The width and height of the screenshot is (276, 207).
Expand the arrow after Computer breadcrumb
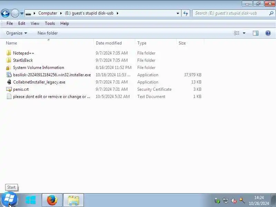(x=61, y=13)
